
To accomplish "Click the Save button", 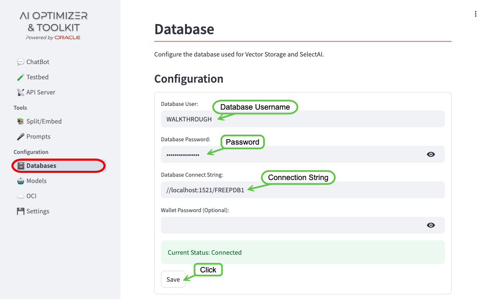I will (173, 279).
